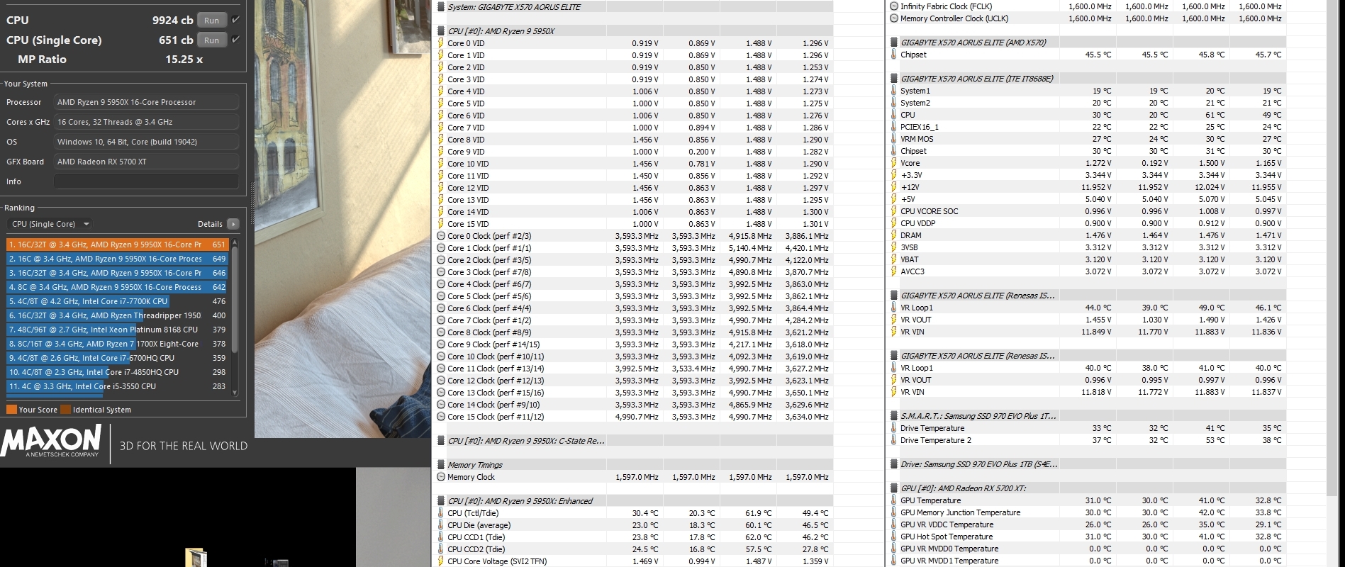
Task: Click clock icon for Core 0 Clock (perf #2/3)
Action: [x=441, y=236]
